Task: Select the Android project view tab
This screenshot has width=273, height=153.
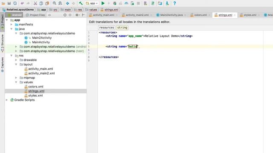Action: (15, 15)
